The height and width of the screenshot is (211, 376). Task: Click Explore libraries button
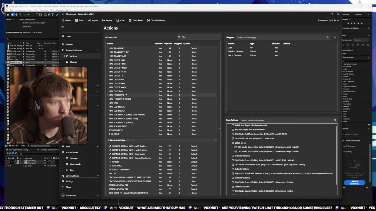355,182
